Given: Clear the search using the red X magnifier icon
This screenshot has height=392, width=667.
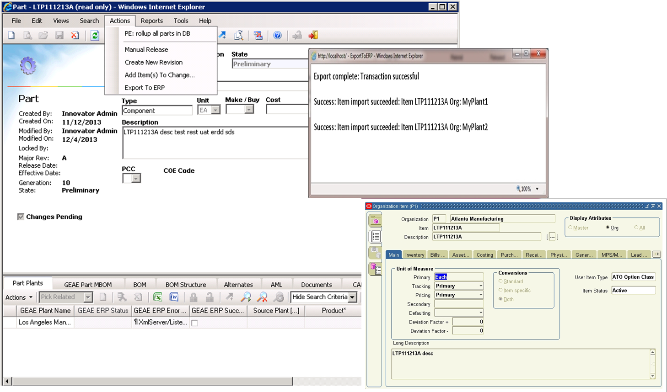Looking at the screenshot, I should [261, 297].
